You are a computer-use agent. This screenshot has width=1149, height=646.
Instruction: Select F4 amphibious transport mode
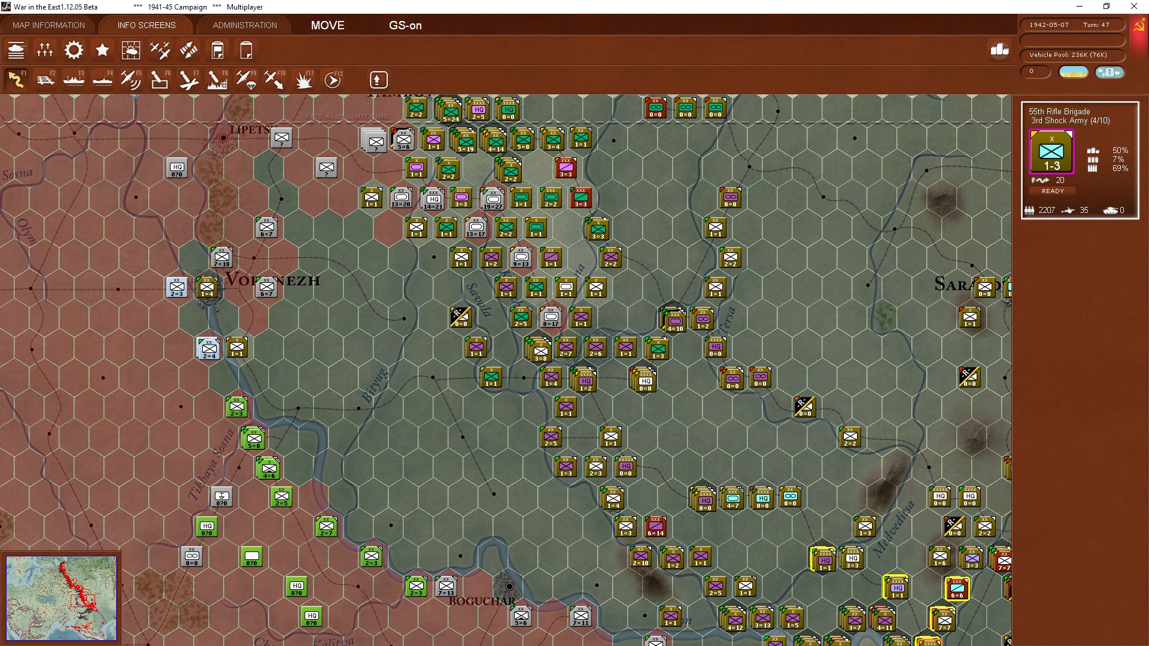pyautogui.click(x=102, y=80)
